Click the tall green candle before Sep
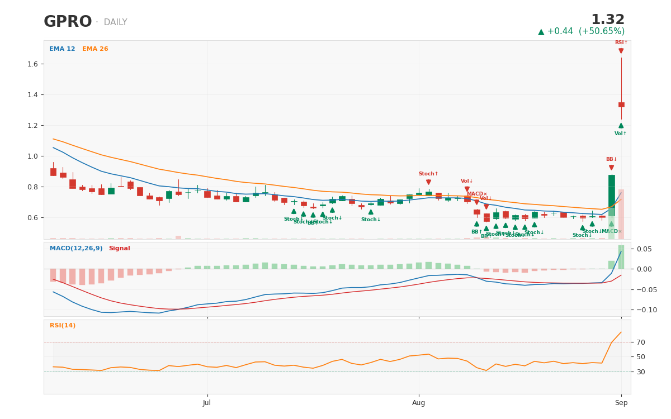Viewport: 671px width, 419px height. click(x=611, y=196)
